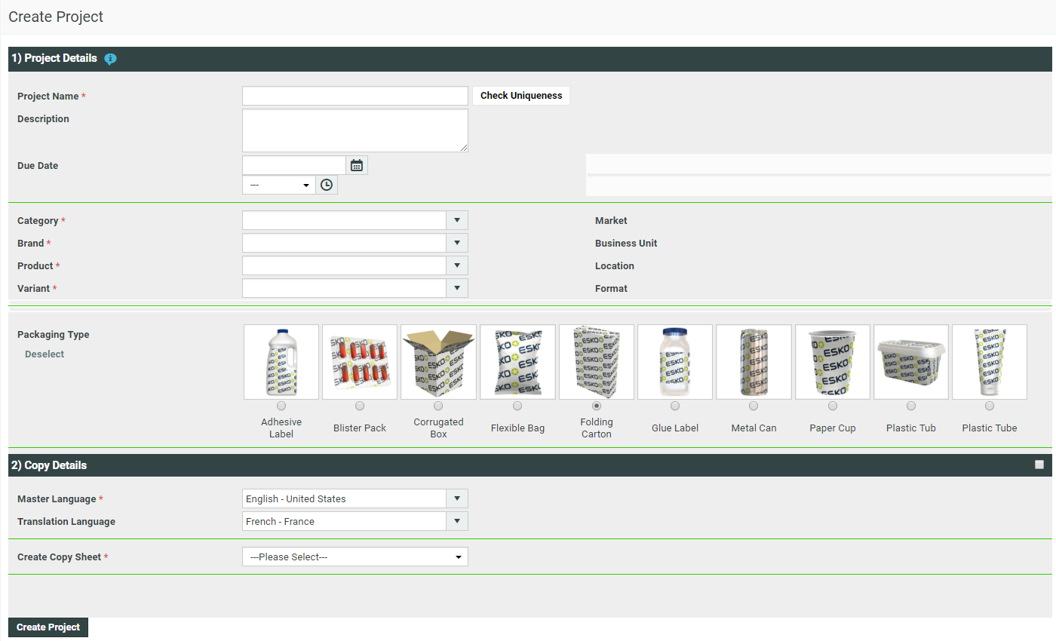Expand the Category dropdown
This screenshot has width=1056, height=641.
[457, 220]
